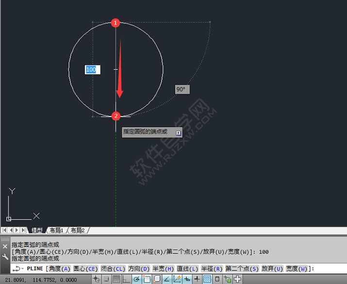Viewport: 347px width, 284px height.
Task: Switch to 布局2 tab
Action: 78,231
